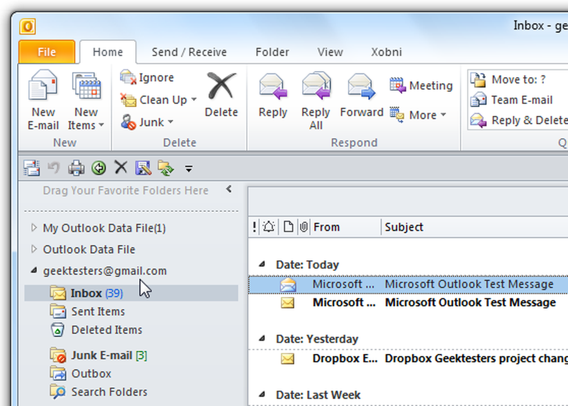Screen dimensions: 568x406
Task: Sort by Attachment paperclip column header
Action: click(x=303, y=227)
